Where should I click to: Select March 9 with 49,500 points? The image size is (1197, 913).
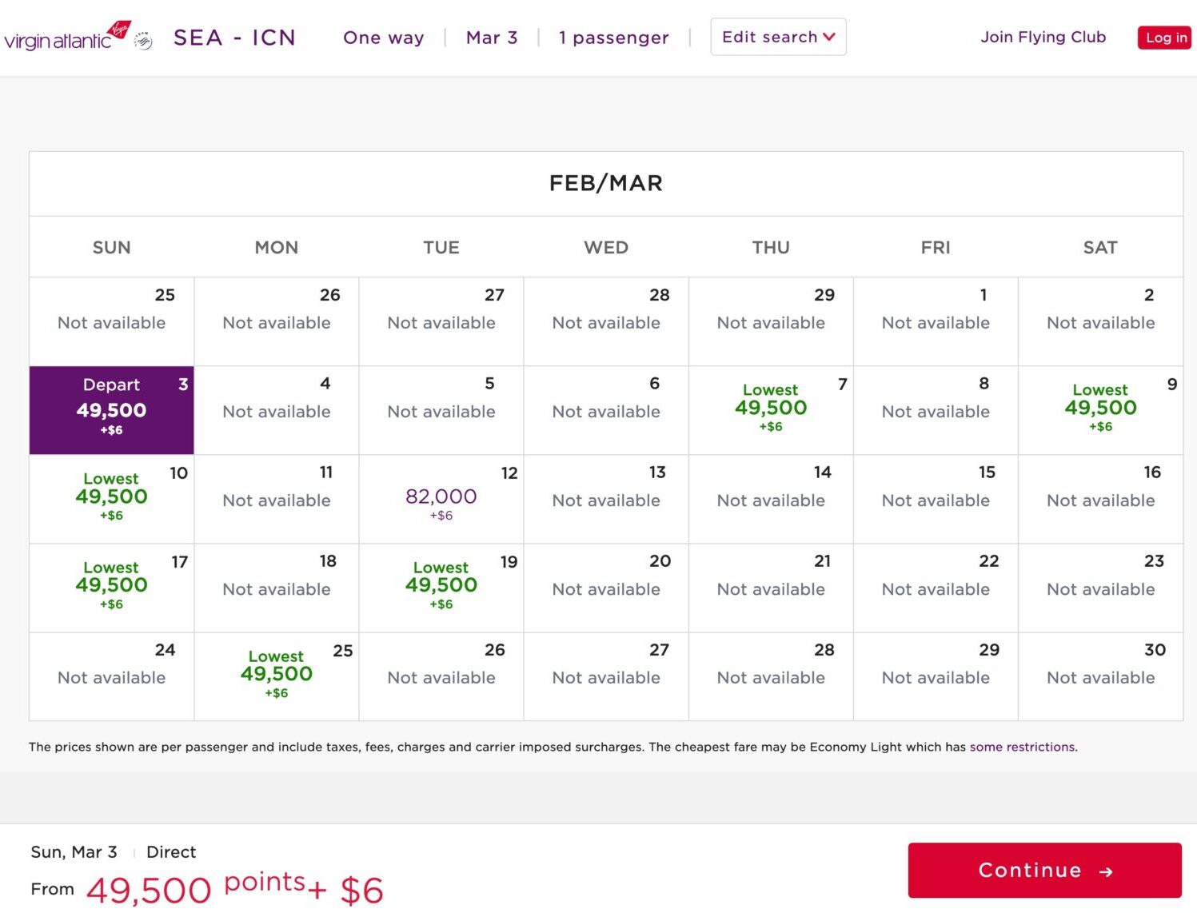(1100, 409)
